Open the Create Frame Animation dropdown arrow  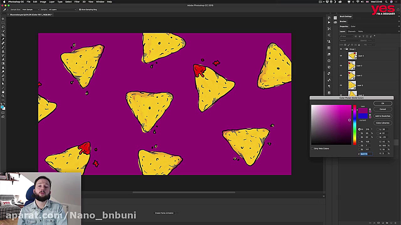(177, 213)
